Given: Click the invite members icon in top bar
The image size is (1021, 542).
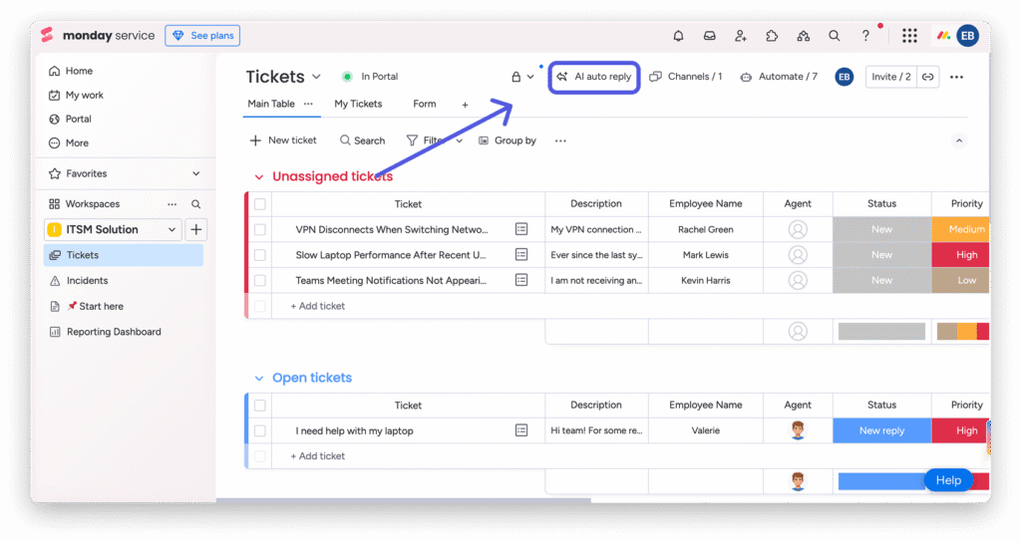Looking at the screenshot, I should [741, 36].
